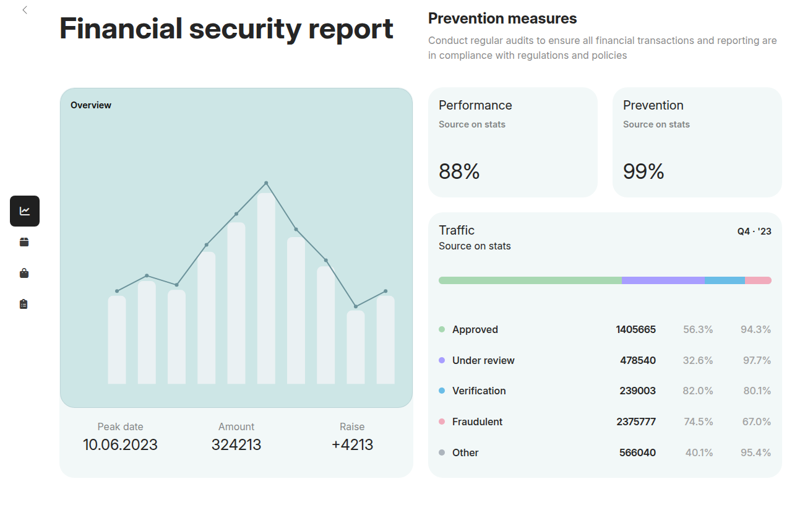Viewport: 792px width, 515px height.
Task: Click the blue Verification legend dot
Action: (x=442, y=391)
